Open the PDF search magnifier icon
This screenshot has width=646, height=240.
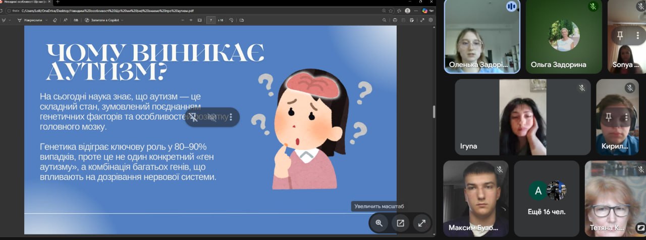point(384,20)
